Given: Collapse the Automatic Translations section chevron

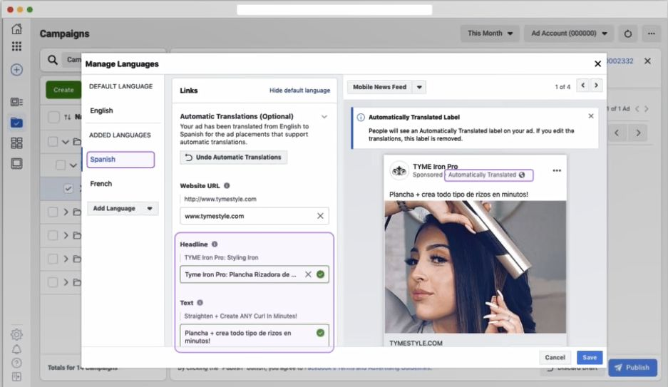Looking at the screenshot, I should coord(324,117).
